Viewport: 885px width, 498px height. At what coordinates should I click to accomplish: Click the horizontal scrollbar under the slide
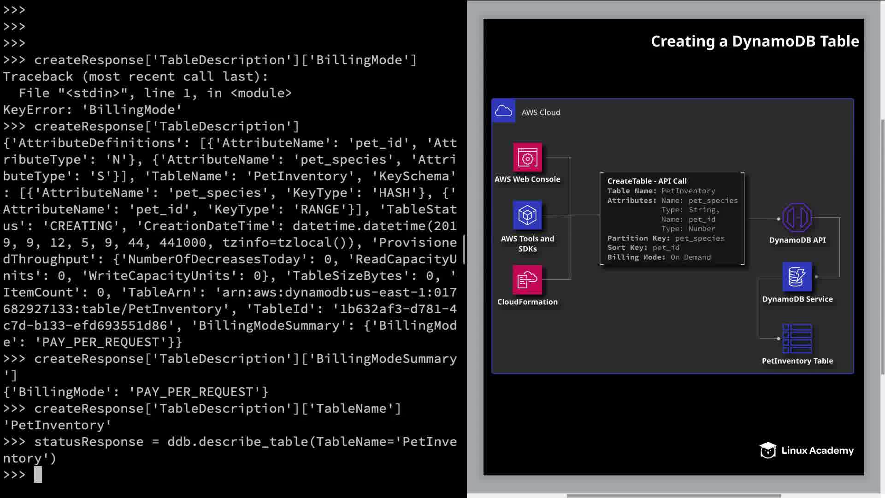[x=673, y=496]
